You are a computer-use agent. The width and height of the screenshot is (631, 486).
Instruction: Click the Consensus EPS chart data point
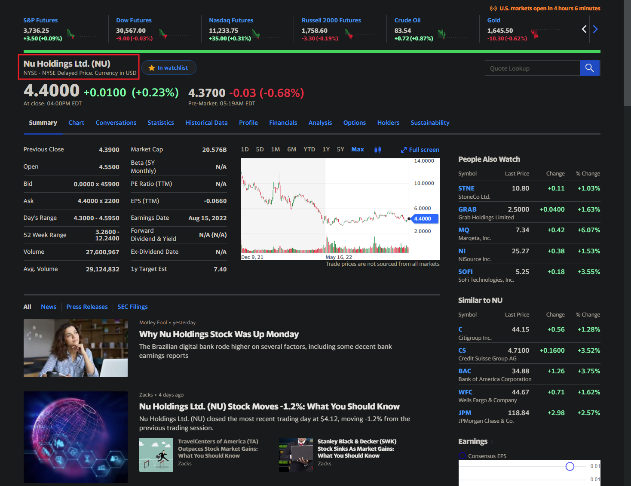click(570, 466)
